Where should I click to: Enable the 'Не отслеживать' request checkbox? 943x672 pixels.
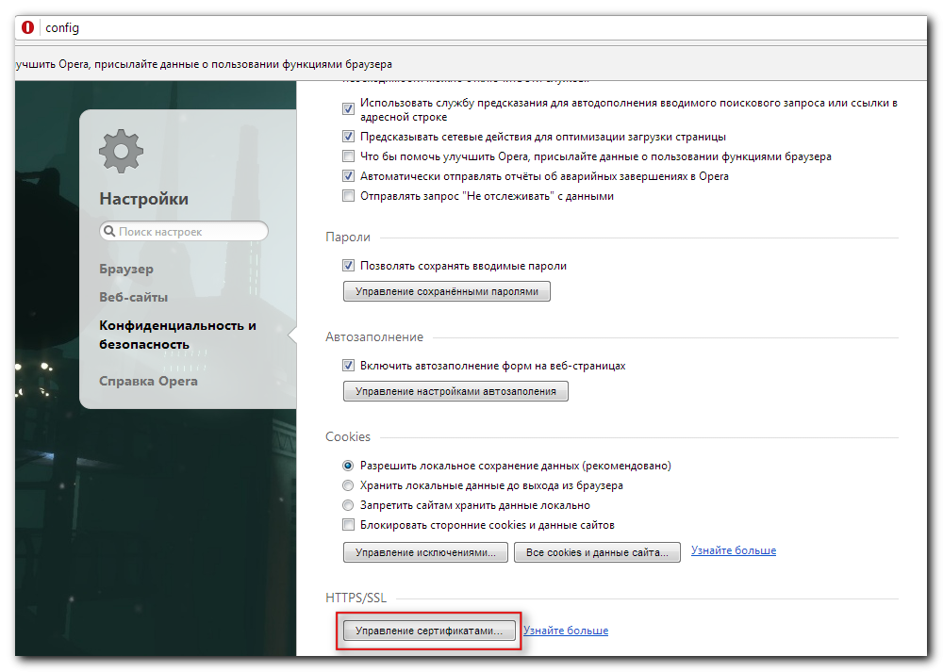pyautogui.click(x=348, y=196)
